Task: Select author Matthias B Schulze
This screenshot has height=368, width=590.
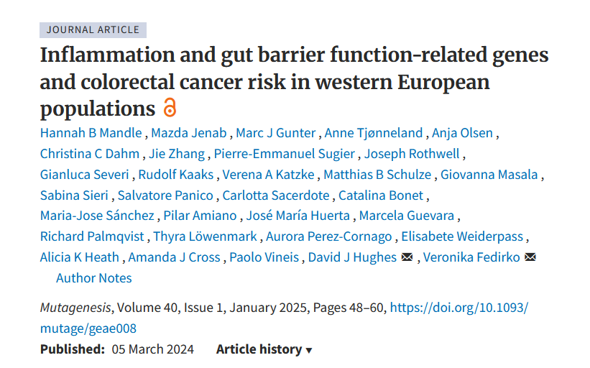Action: click(x=377, y=175)
